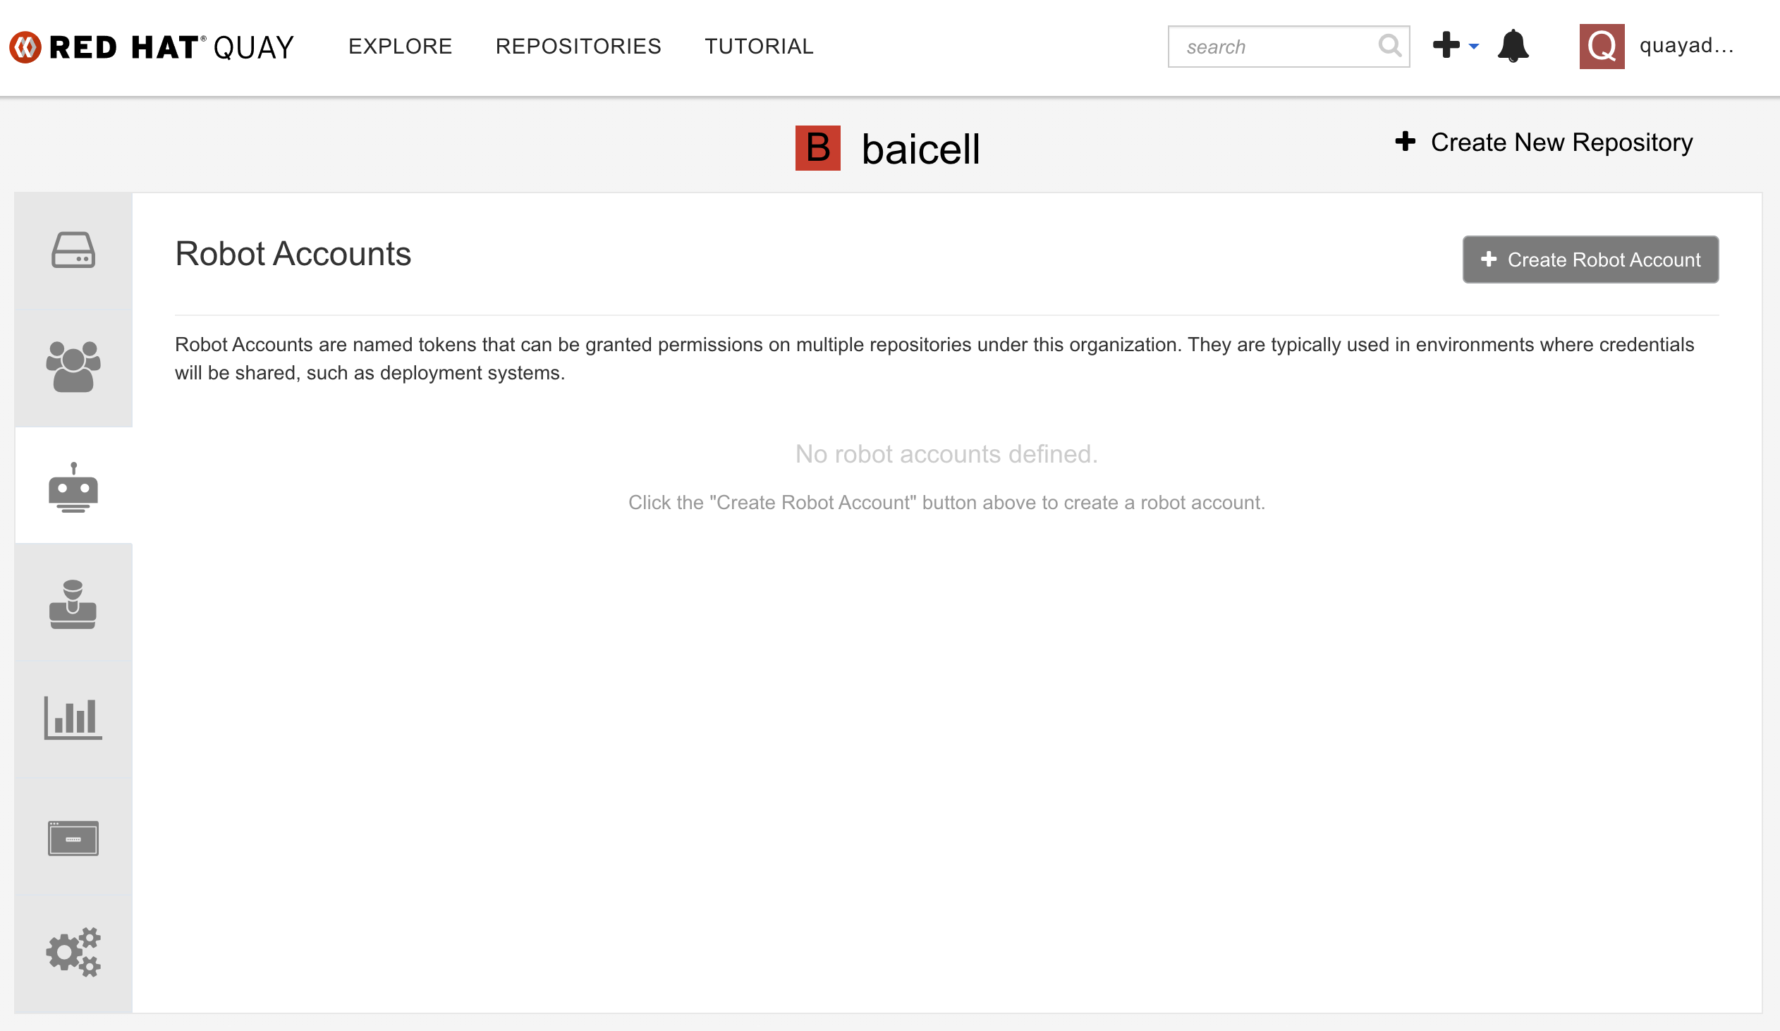Open the Repositories sidebar tab (drive icon)
The height and width of the screenshot is (1031, 1780).
(x=73, y=250)
